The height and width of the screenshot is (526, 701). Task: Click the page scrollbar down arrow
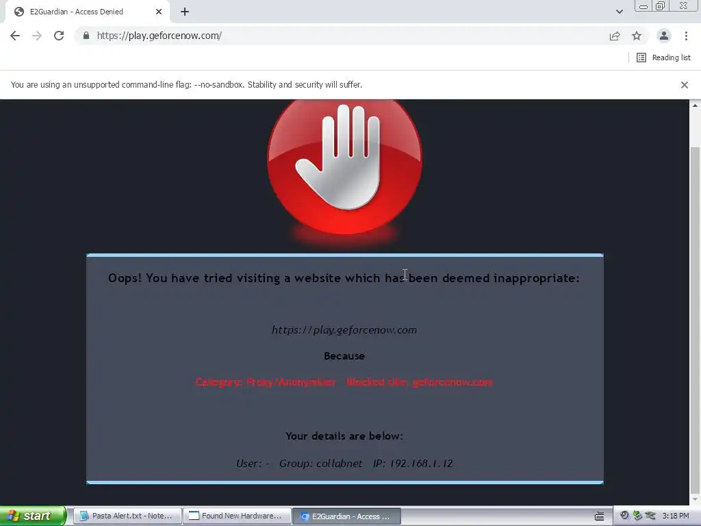pos(695,499)
